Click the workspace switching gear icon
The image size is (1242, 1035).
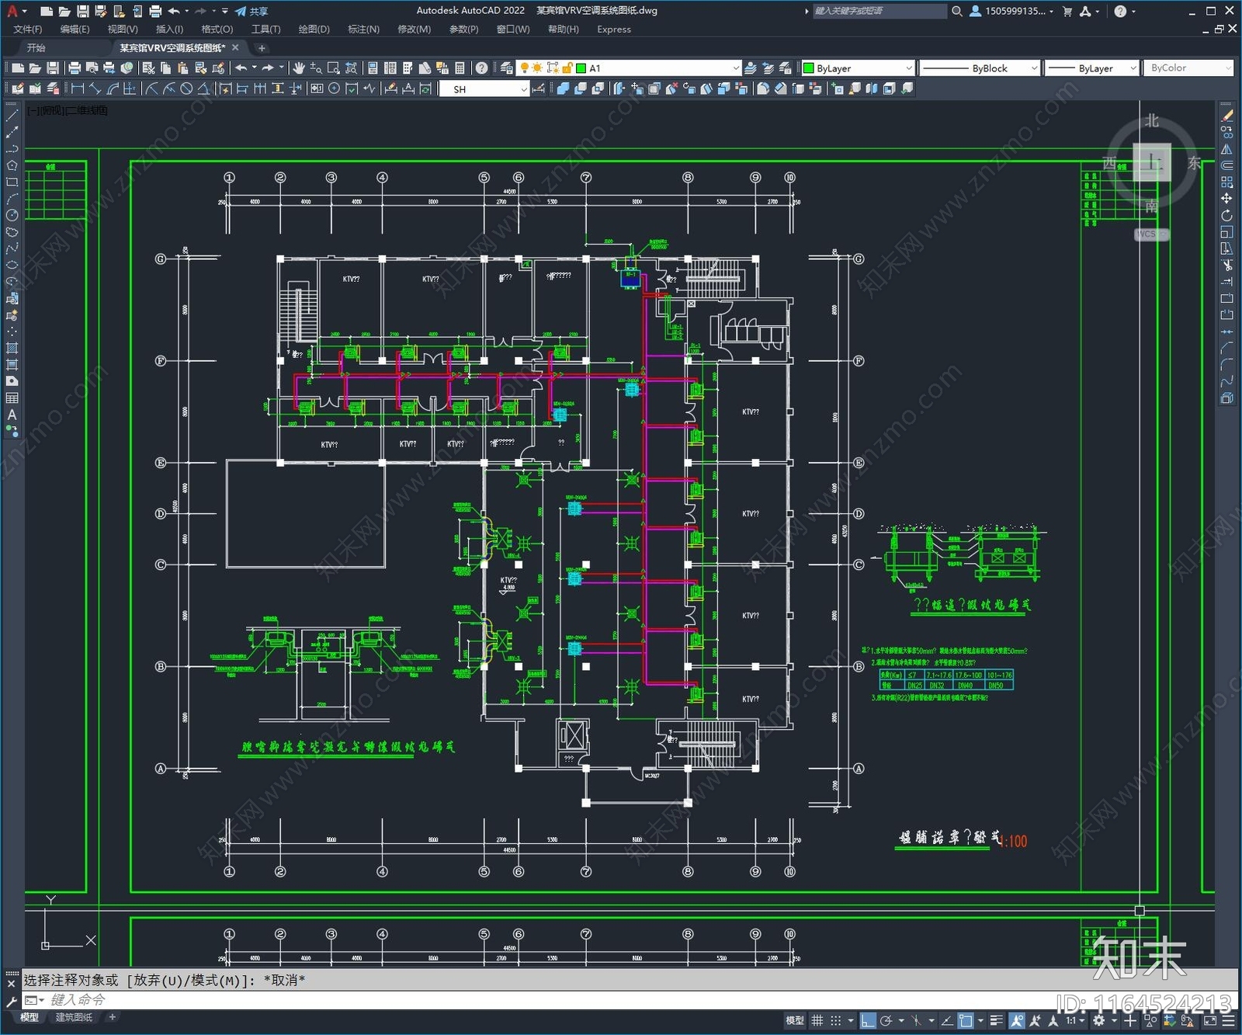click(x=1098, y=1020)
